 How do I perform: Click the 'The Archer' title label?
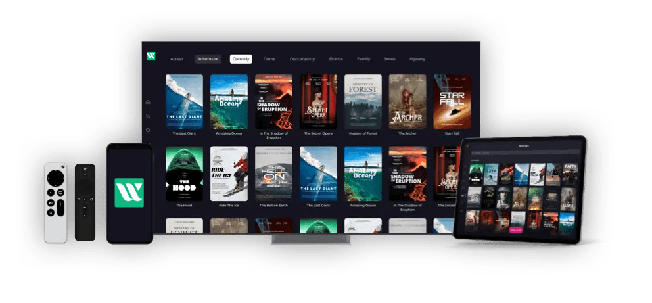[x=407, y=133]
